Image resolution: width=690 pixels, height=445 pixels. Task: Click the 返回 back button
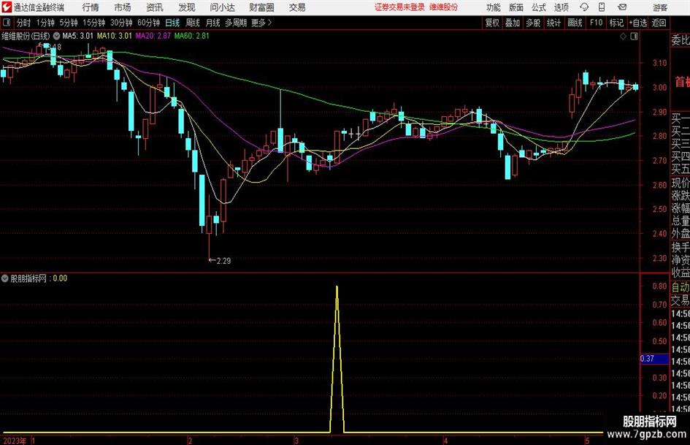tap(659, 23)
